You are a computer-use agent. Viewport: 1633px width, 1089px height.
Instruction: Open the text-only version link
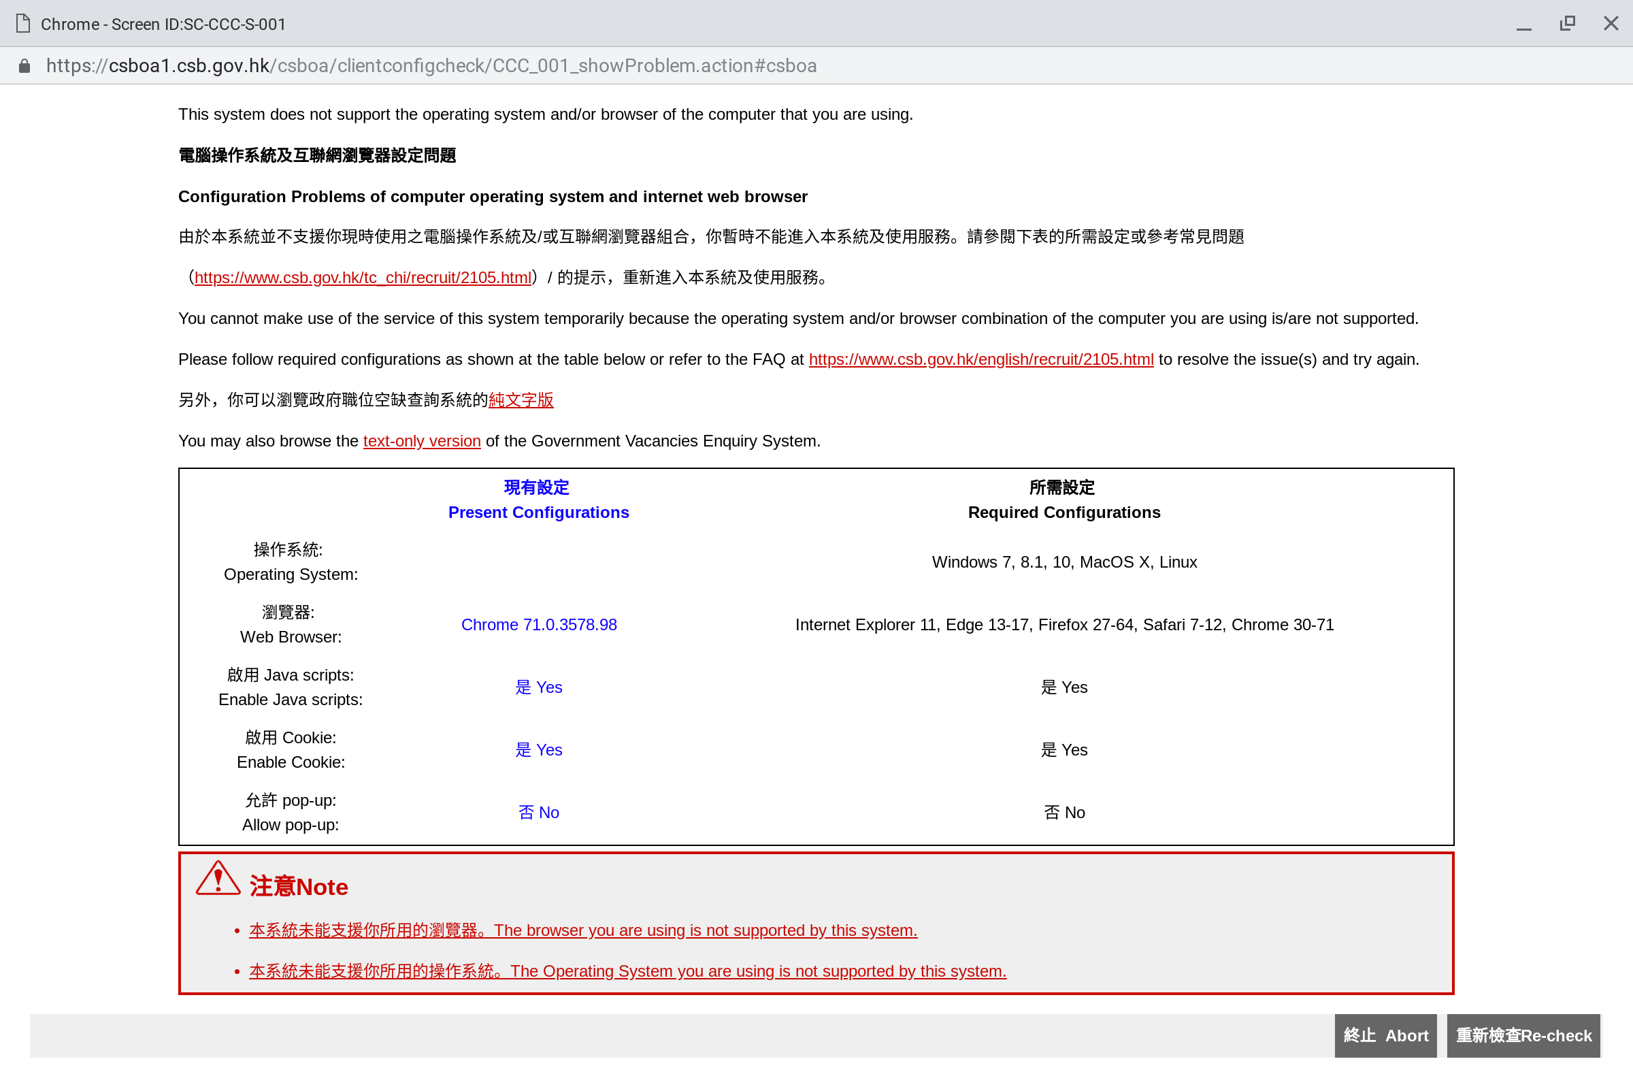coord(421,441)
